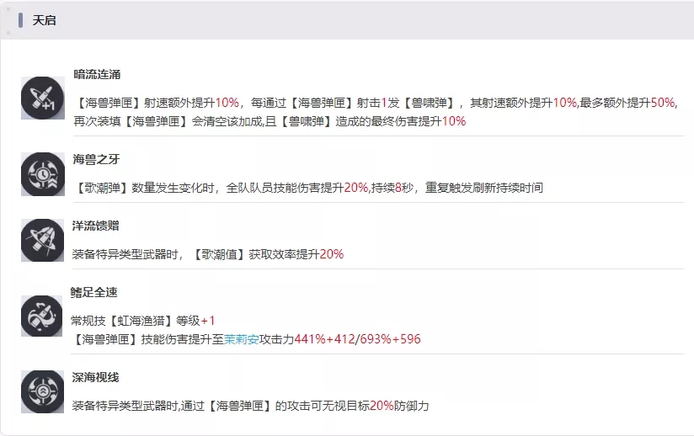Click the dotted drag handle beside 天启
Image resolution: width=694 pixels, height=436 pixels.
coord(8,20)
